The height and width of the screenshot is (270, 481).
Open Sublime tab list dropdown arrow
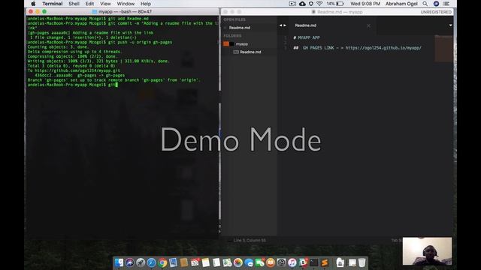click(450, 25)
